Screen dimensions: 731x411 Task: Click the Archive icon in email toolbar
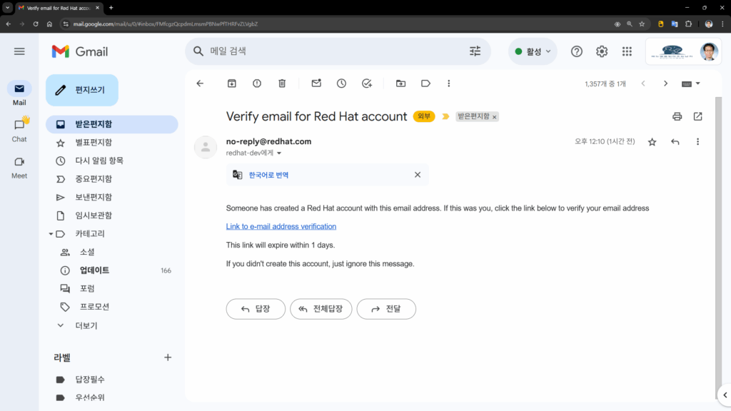(232, 83)
